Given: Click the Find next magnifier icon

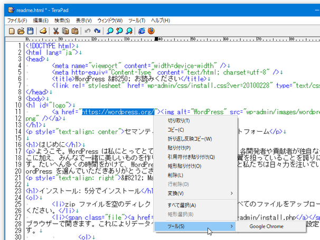Looking at the screenshot, I should [x=129, y=31].
